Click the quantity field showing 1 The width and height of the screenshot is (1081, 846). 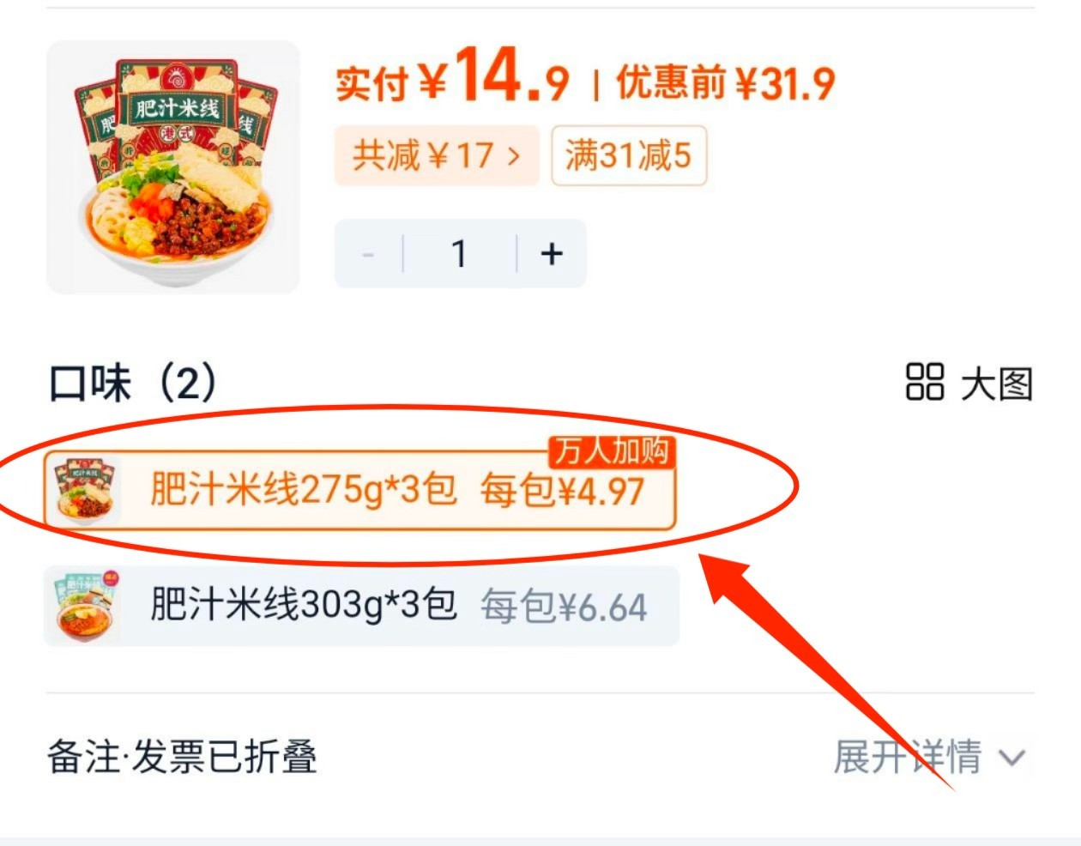(x=460, y=254)
